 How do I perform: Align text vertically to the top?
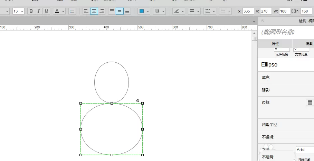tap(112, 11)
